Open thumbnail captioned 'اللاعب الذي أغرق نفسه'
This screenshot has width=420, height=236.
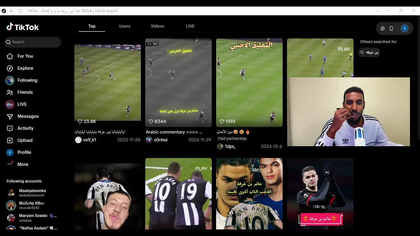(x=249, y=194)
